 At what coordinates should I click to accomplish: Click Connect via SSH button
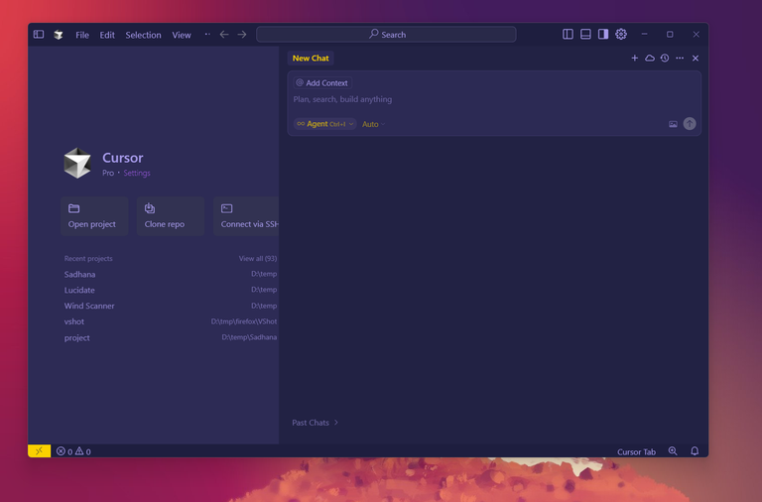click(x=246, y=216)
